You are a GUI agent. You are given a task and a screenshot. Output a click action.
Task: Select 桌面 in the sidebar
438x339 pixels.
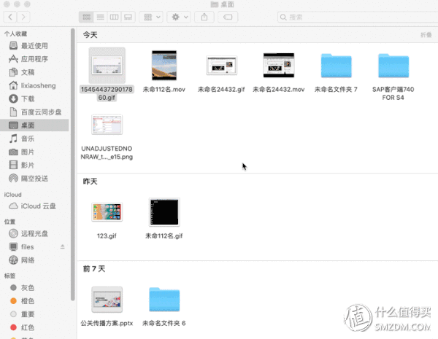coord(34,125)
